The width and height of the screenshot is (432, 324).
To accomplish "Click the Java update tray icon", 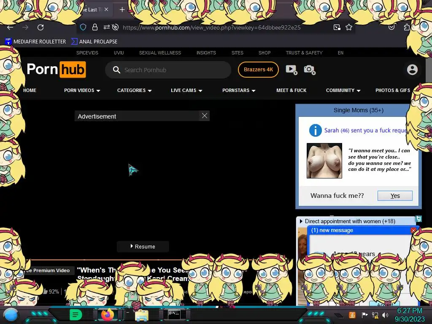I will (352, 315).
